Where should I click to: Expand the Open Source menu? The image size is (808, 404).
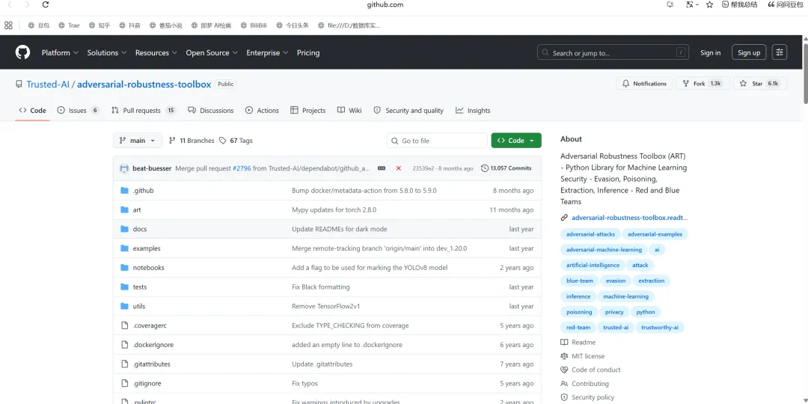tap(212, 52)
